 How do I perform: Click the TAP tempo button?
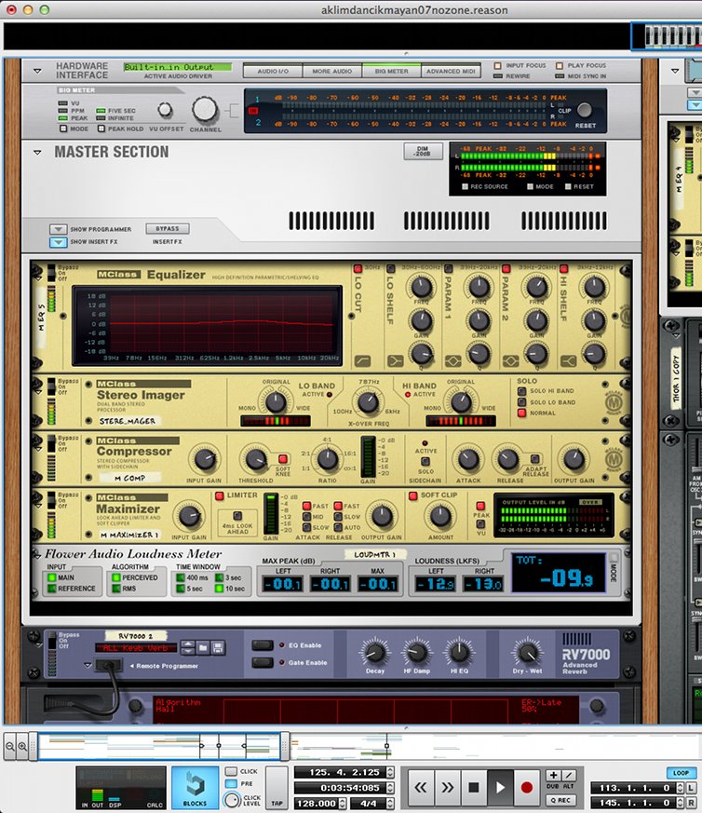(x=277, y=787)
